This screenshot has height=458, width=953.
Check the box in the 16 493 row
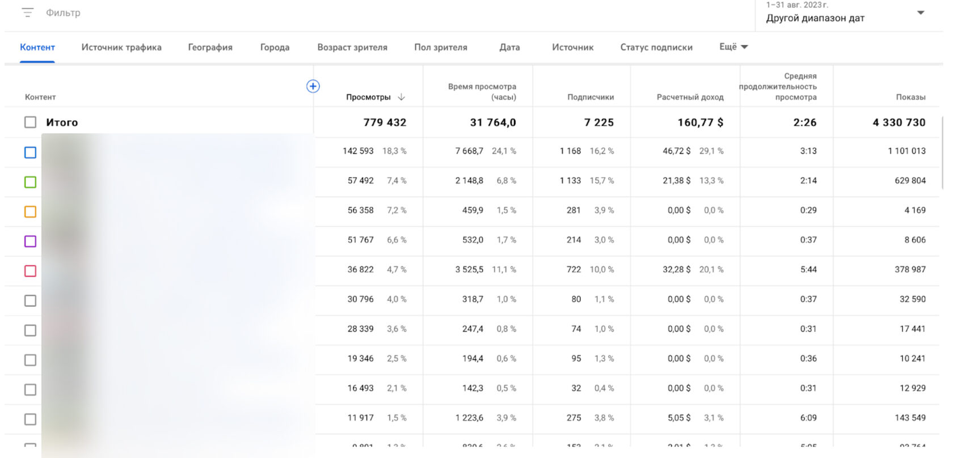pos(31,389)
